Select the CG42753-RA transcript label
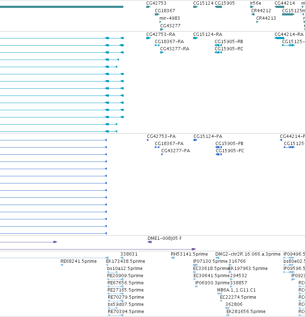The width and height of the screenshot is (305, 317). coord(161,34)
